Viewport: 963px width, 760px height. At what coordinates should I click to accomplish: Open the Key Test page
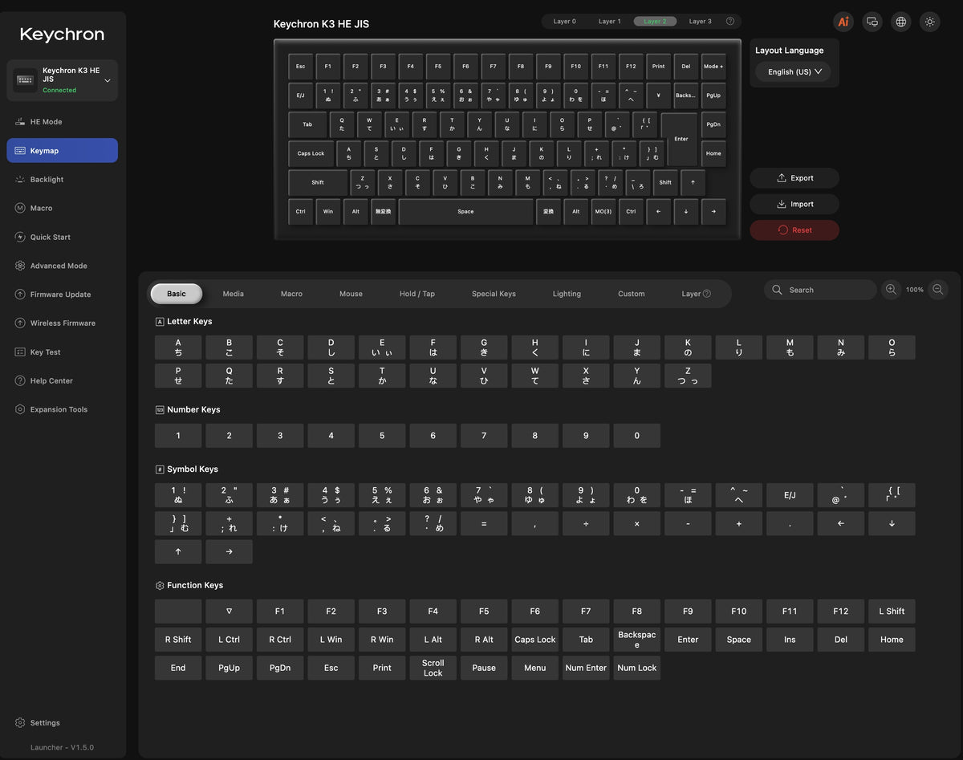[x=63, y=352]
